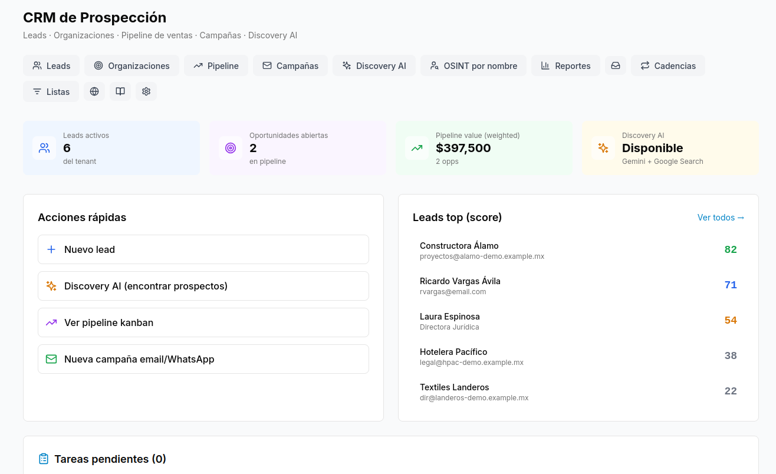
Task: Click the users icon in Leads activos card
Action: point(44,148)
